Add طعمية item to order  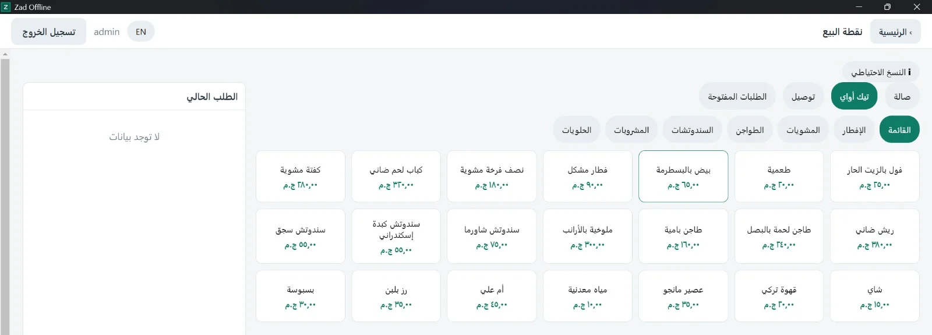(779, 177)
